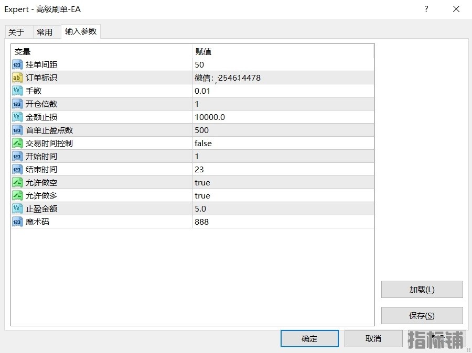The height and width of the screenshot is (353, 472).
Task: Click the double-type icon beside 止盈金额
Action: 17,208
